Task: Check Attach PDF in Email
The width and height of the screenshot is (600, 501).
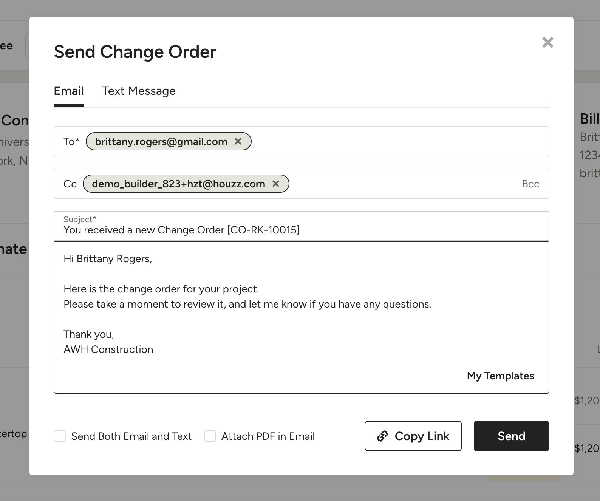Action: pos(210,436)
